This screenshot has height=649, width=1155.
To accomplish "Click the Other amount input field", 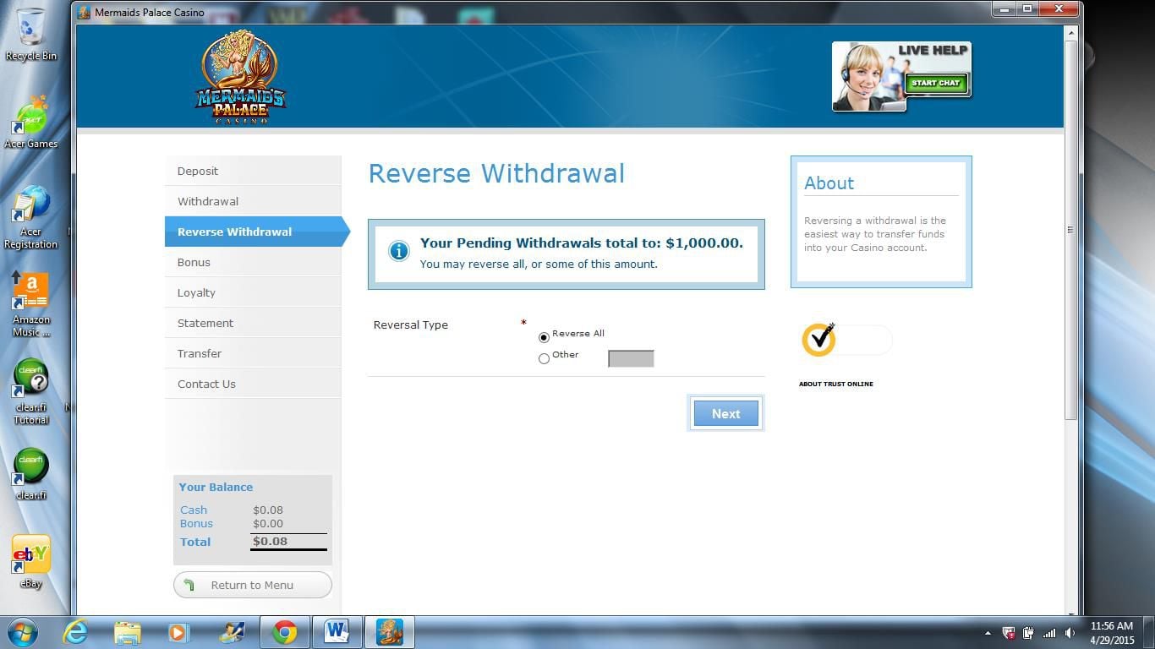I will [631, 358].
